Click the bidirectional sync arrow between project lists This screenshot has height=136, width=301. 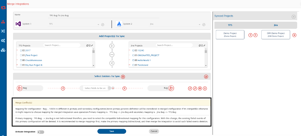(112, 55)
